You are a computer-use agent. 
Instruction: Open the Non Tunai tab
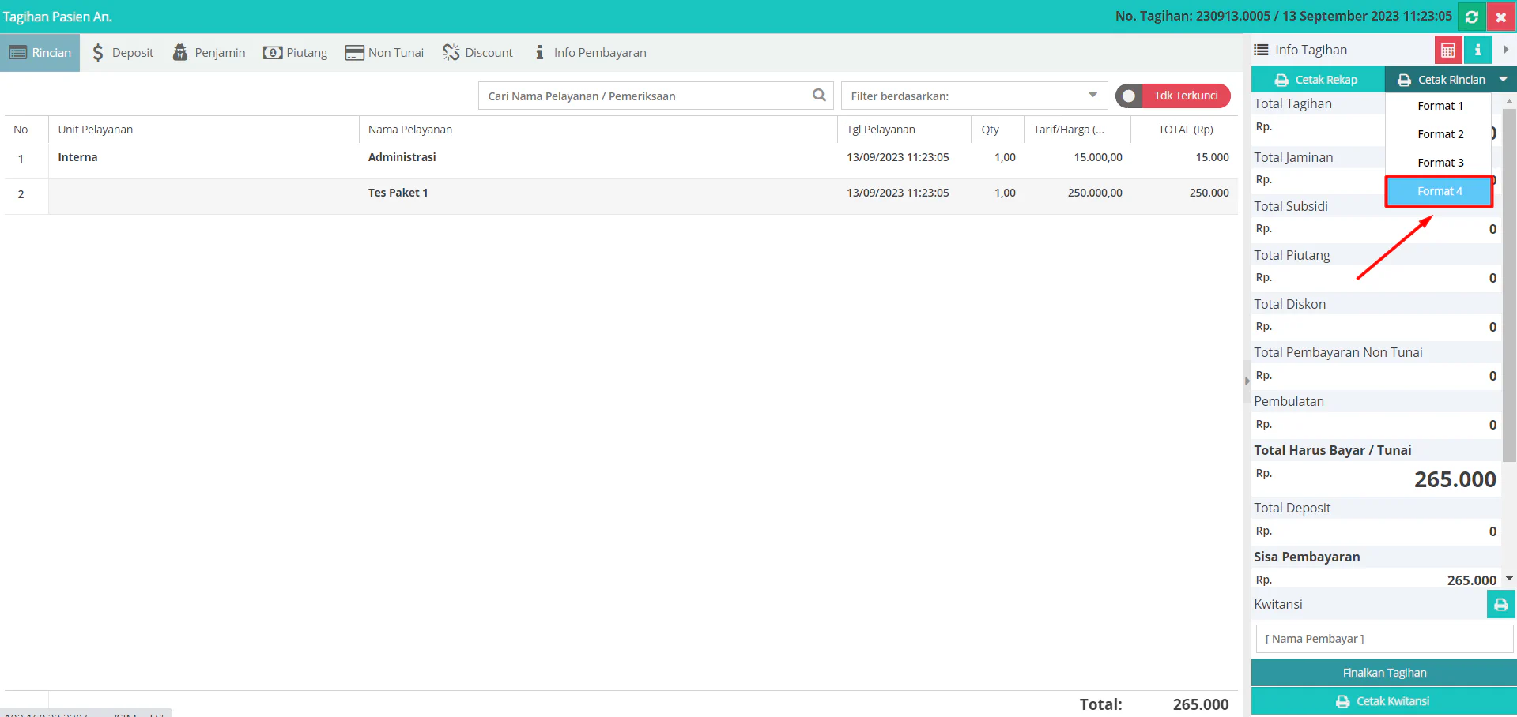tap(384, 53)
